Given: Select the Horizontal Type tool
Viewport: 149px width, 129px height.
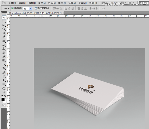Looking at the screenshot, I should coord(4,76).
